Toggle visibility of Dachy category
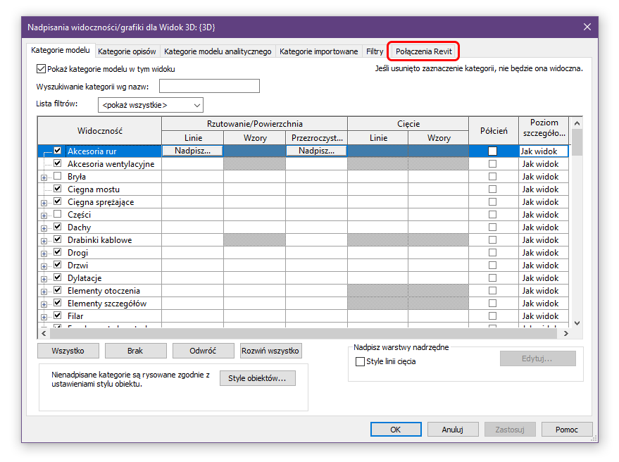The width and height of the screenshot is (619, 462). [58, 227]
